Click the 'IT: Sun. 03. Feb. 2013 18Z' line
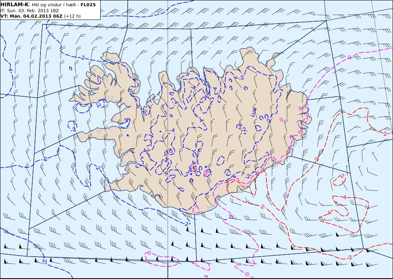Viewport: 393px width, 279px height. pos(29,11)
